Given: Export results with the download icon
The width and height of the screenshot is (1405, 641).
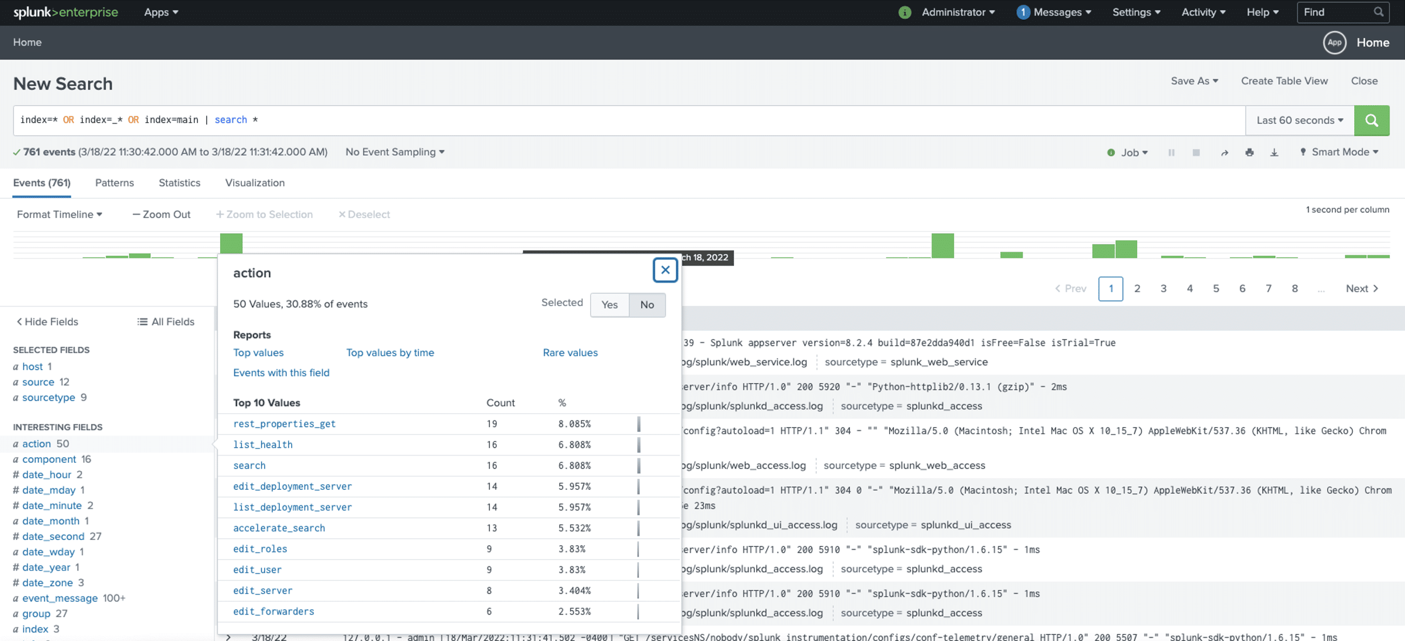Looking at the screenshot, I should [x=1274, y=153].
